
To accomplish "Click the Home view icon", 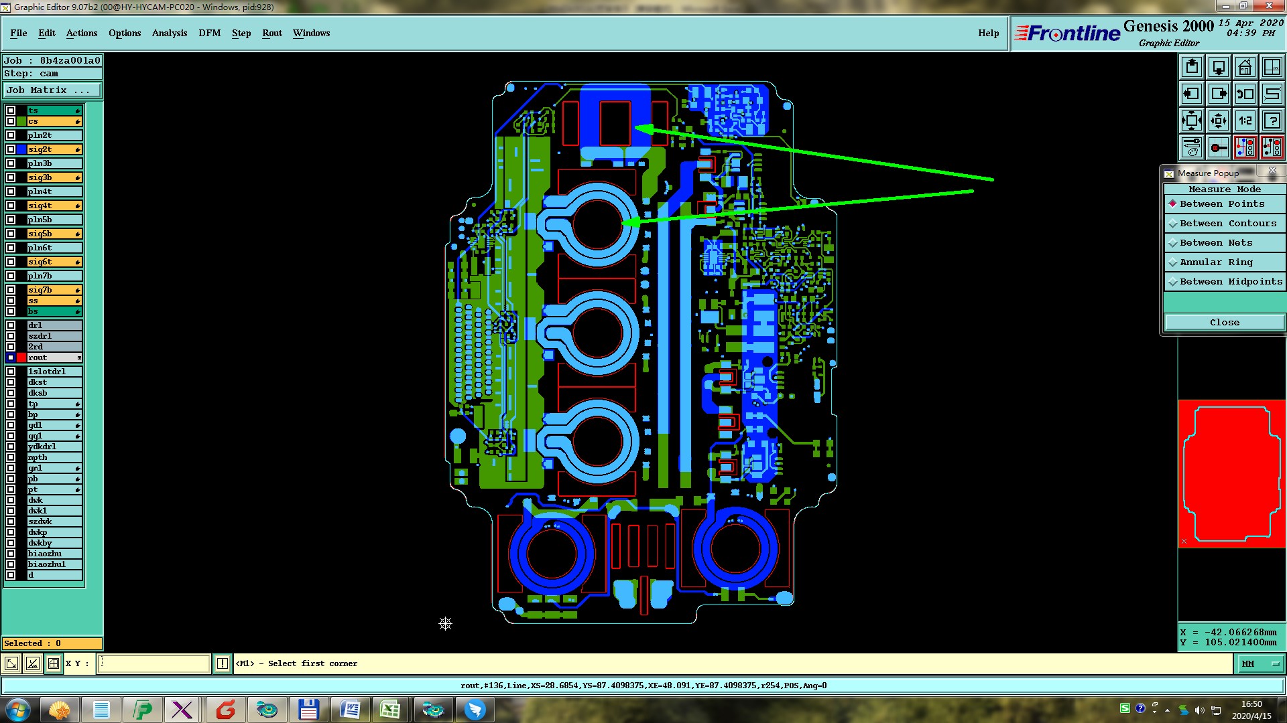I will (1245, 67).
